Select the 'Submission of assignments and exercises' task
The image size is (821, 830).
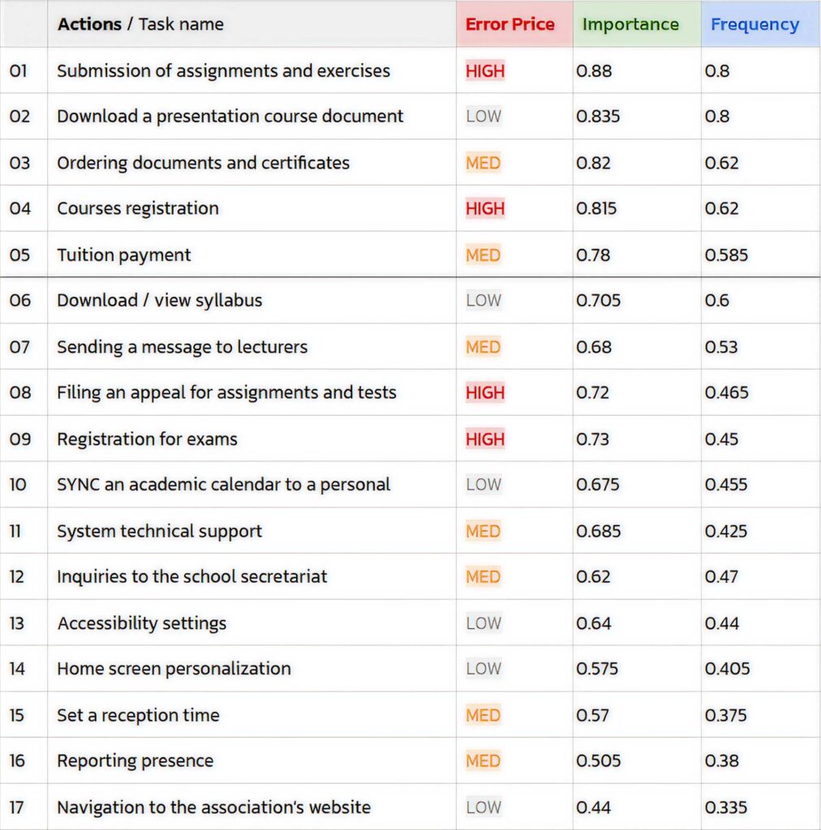point(223,71)
